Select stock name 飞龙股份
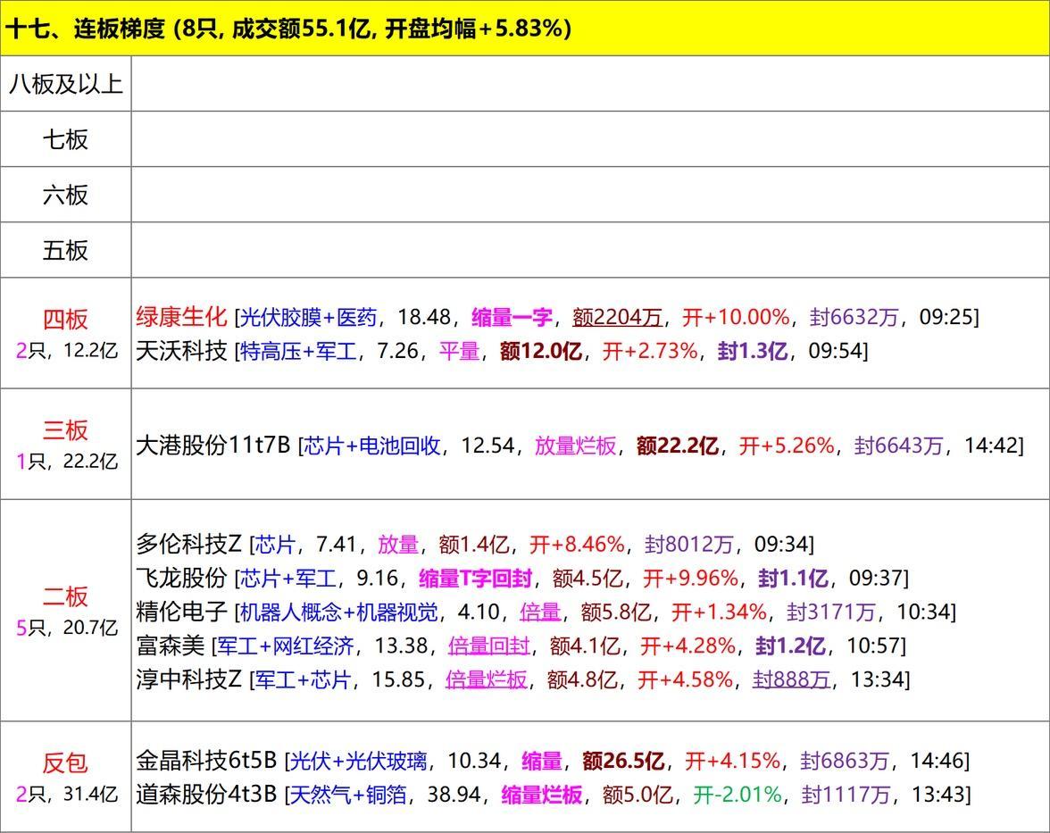Screen dimensions: 1050x833 (x=181, y=578)
